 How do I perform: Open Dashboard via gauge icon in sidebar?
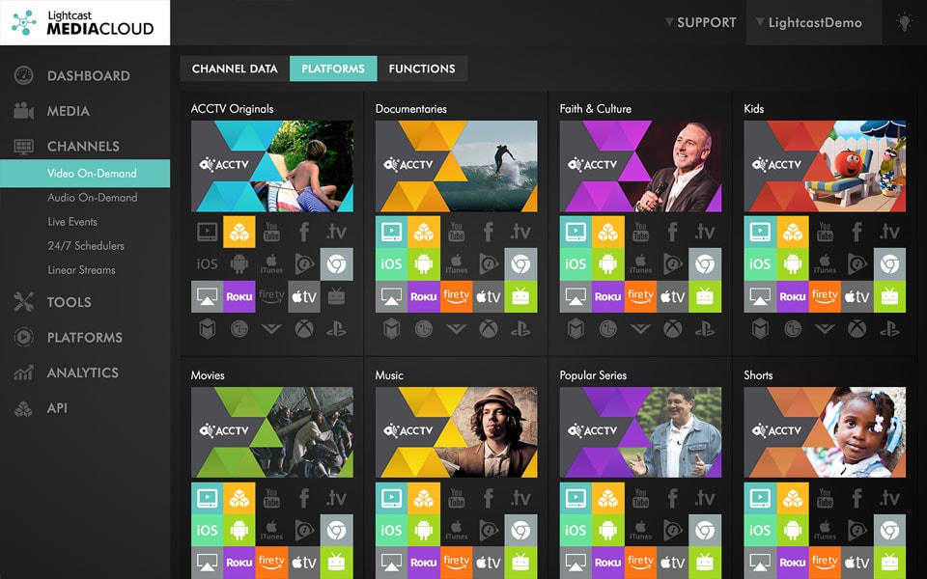click(23, 75)
